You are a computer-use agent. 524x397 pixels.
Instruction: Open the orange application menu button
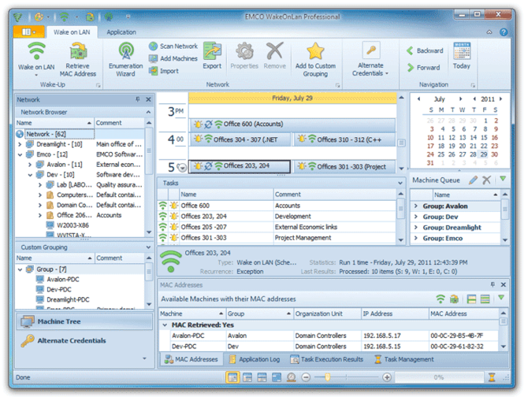pos(28,32)
